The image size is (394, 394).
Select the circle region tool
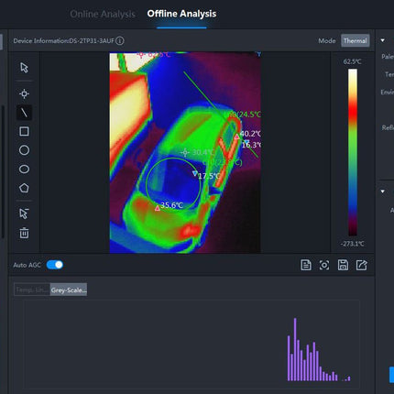coord(24,150)
